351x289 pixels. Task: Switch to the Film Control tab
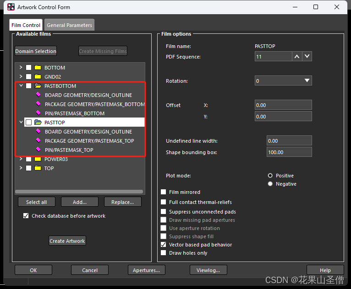pyautogui.click(x=26, y=25)
